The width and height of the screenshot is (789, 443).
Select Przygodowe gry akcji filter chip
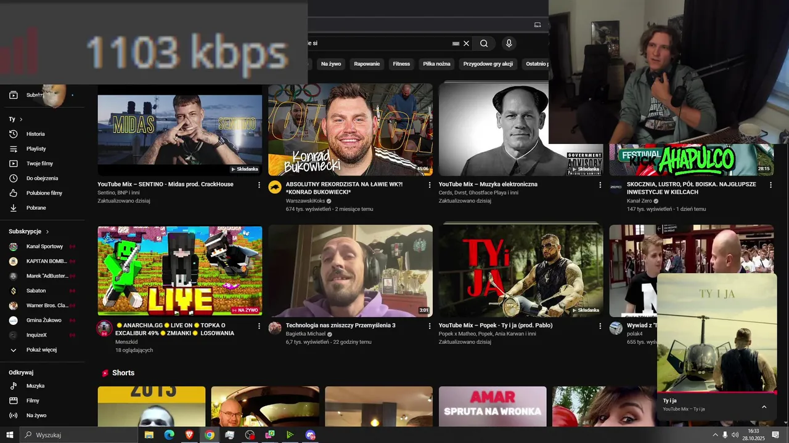click(488, 64)
